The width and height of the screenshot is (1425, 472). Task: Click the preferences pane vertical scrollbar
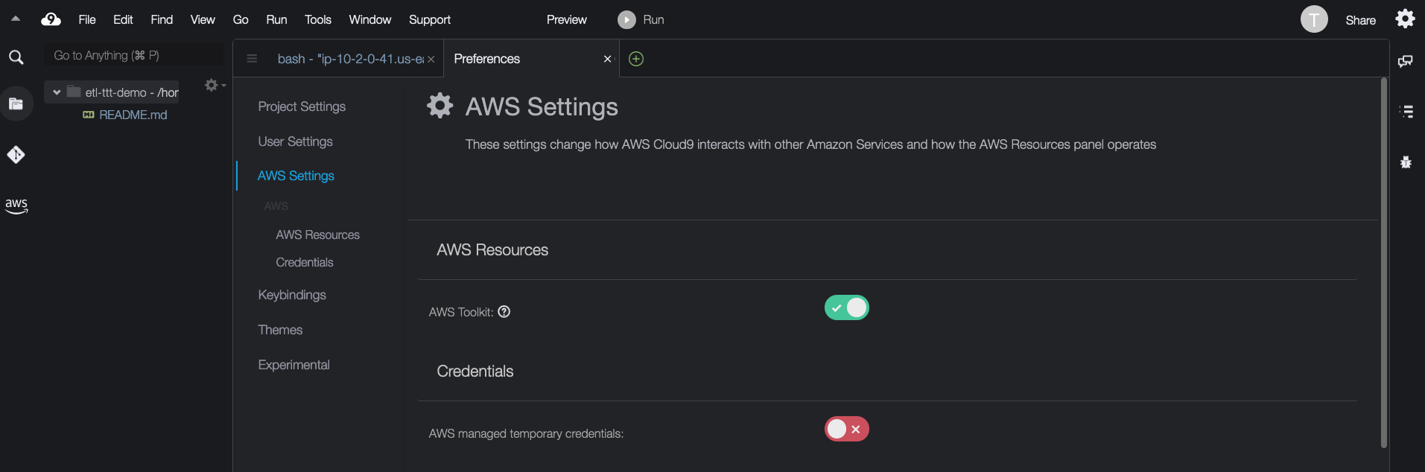[1384, 263]
